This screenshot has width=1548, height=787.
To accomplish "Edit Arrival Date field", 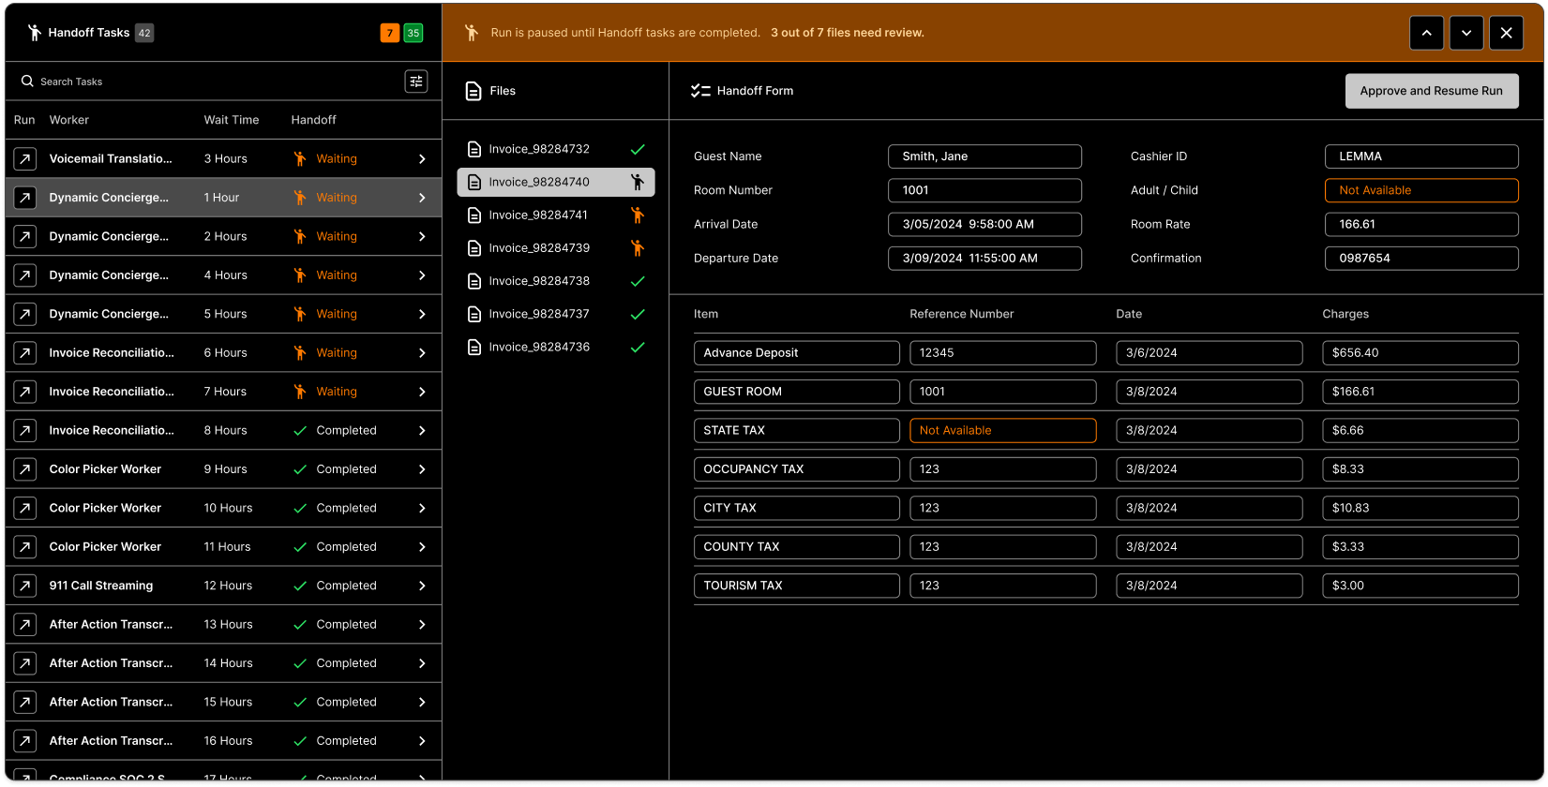I will pos(984,224).
